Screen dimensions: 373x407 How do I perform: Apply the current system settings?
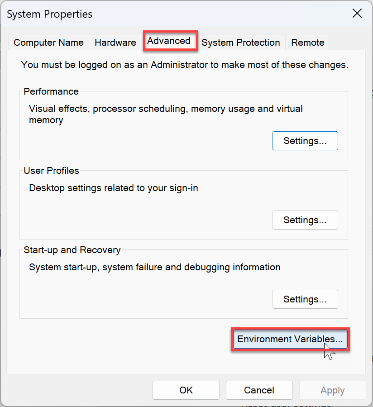point(332,390)
